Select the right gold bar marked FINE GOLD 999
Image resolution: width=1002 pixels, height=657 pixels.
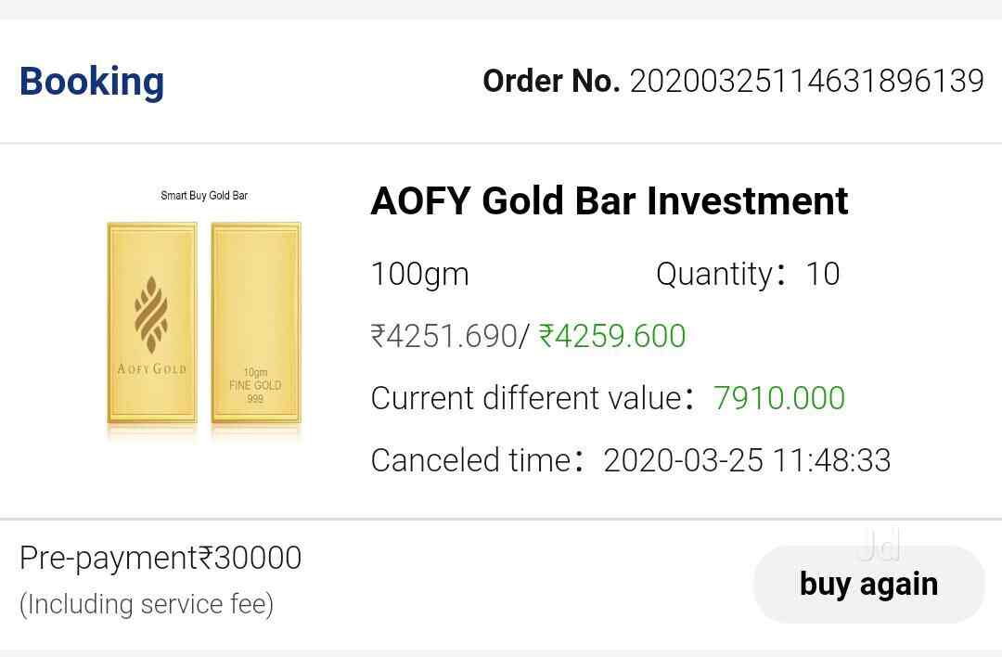pos(255,323)
